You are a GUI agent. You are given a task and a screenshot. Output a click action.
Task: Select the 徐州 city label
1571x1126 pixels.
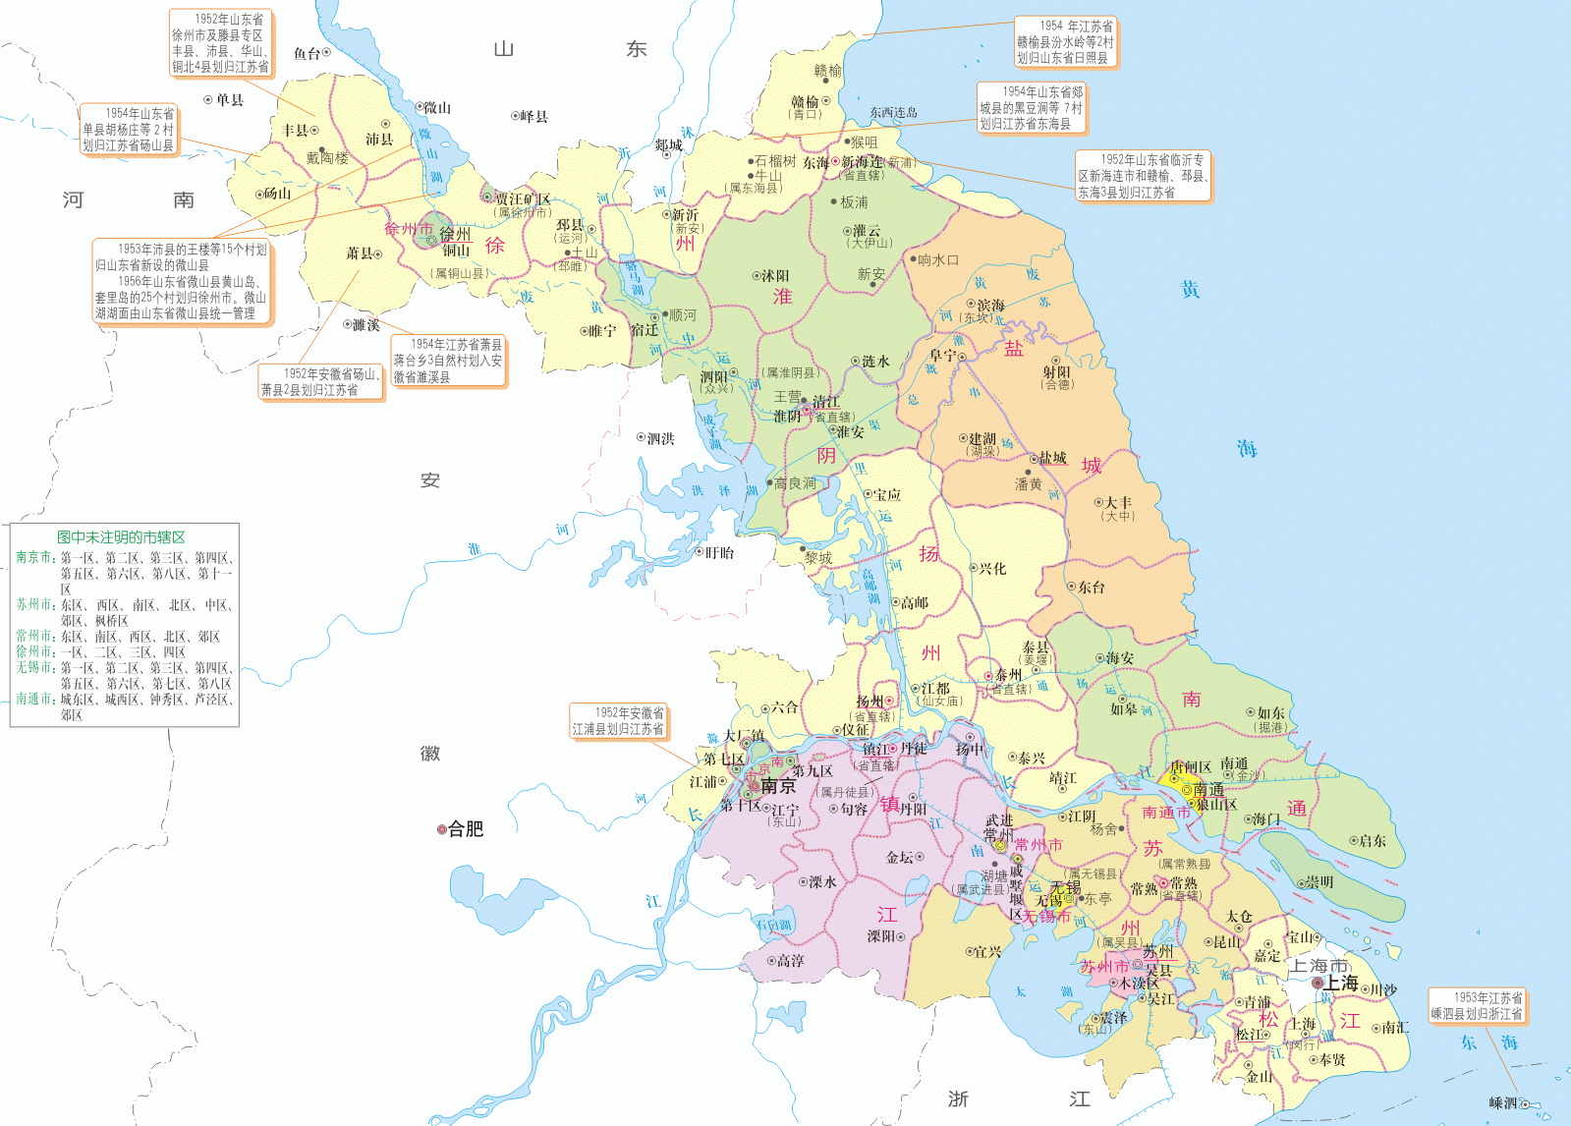[455, 234]
